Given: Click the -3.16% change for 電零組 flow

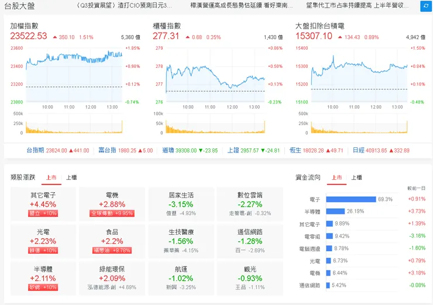Looking at the screenshot, I should 417,236.
